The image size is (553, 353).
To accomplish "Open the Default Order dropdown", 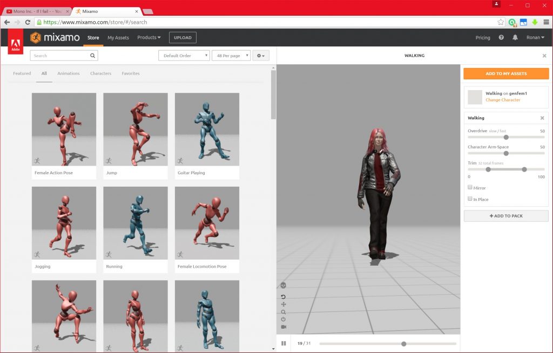I will (184, 55).
